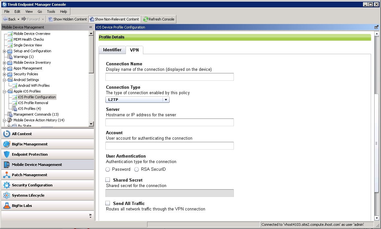Expand the Security Policies tree node
The width and height of the screenshot is (381, 229).
click(x=4, y=74)
